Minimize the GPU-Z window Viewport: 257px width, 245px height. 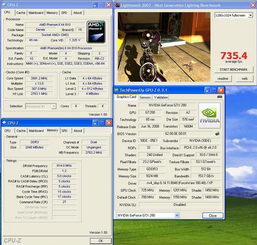[x=207, y=90]
